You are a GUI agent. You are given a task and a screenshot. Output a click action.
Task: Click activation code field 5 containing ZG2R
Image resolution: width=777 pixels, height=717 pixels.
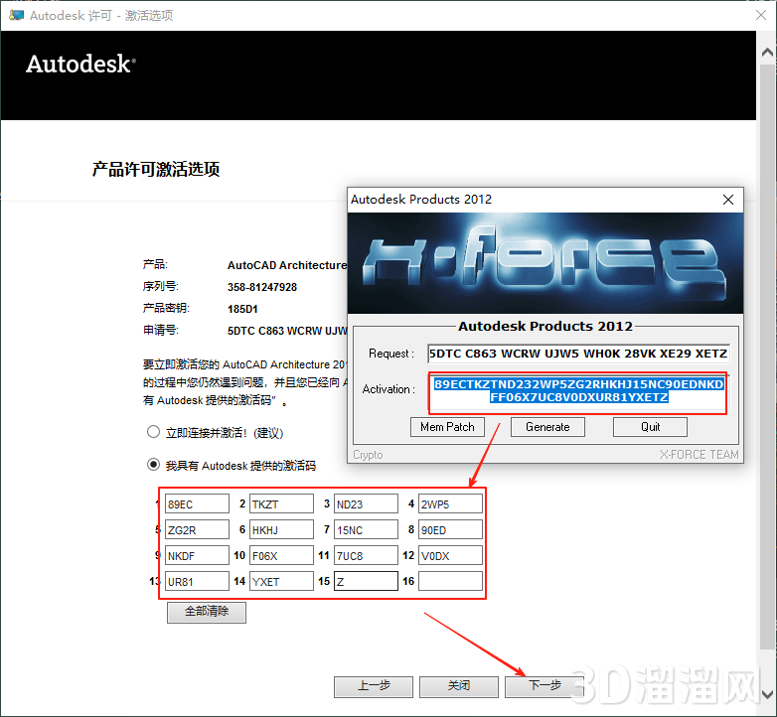pos(197,530)
